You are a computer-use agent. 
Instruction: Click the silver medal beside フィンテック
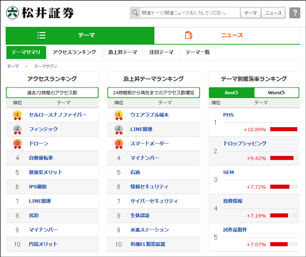click(17, 130)
